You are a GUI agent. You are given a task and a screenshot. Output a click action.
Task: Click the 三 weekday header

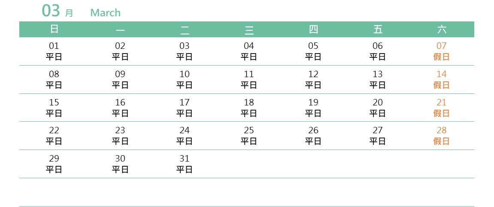(249, 30)
